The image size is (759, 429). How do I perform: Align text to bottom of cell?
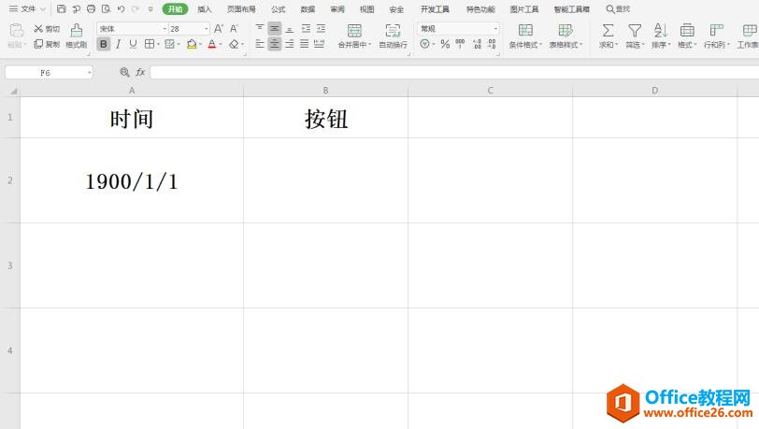pos(290,29)
